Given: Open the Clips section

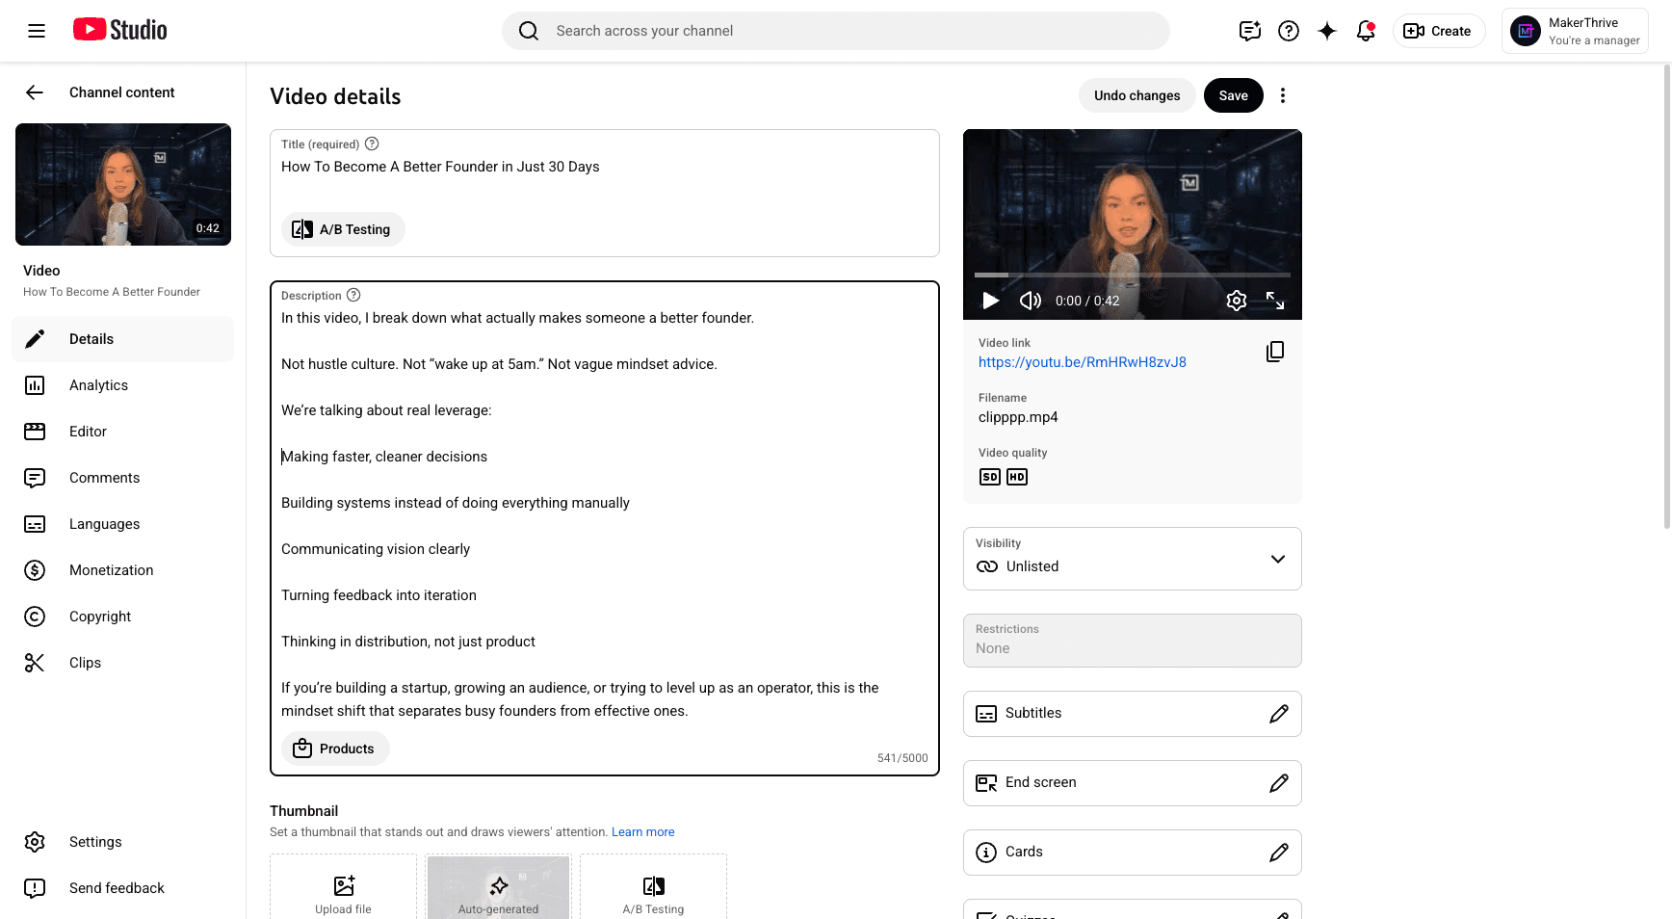Looking at the screenshot, I should click(x=123, y=663).
